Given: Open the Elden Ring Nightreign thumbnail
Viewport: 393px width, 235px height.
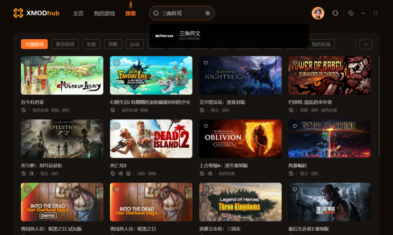Looking at the screenshot, I should tap(240, 75).
